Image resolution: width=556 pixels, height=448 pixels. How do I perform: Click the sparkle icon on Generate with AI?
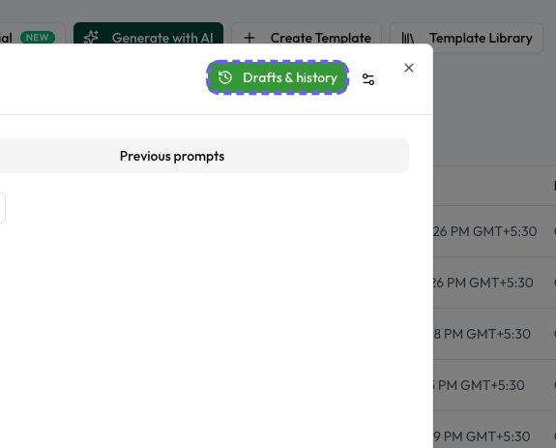click(91, 38)
